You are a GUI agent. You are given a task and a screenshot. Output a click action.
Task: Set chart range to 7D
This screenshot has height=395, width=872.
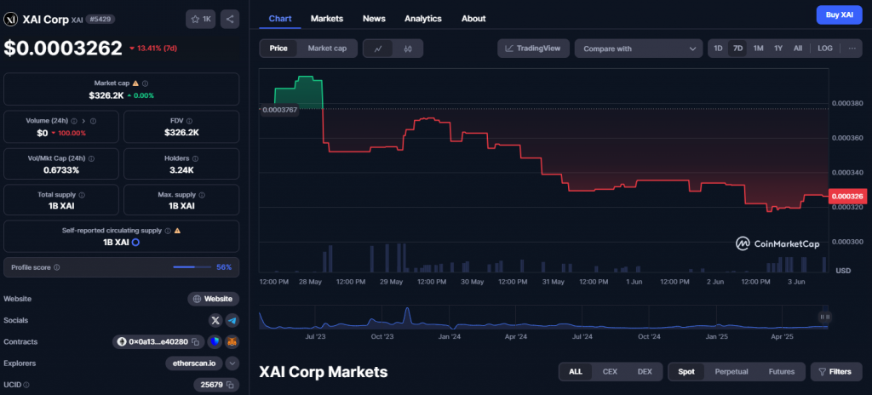coord(738,49)
